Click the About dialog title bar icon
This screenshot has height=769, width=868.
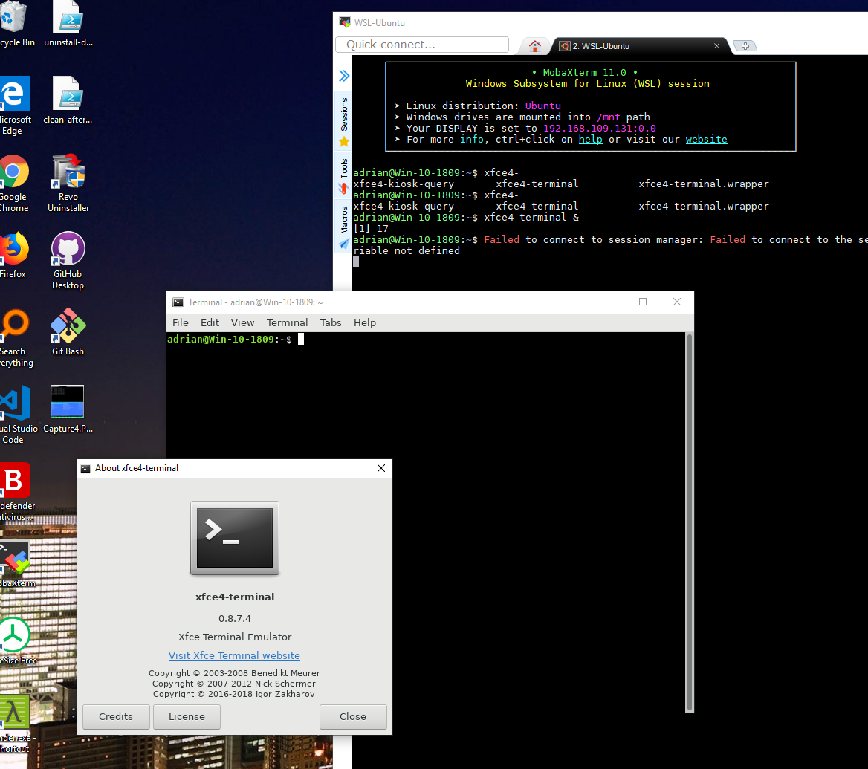(85, 468)
